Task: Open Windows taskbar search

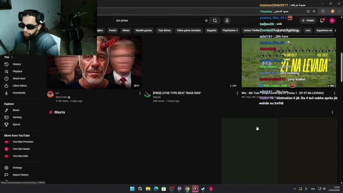Action: pos(140,189)
